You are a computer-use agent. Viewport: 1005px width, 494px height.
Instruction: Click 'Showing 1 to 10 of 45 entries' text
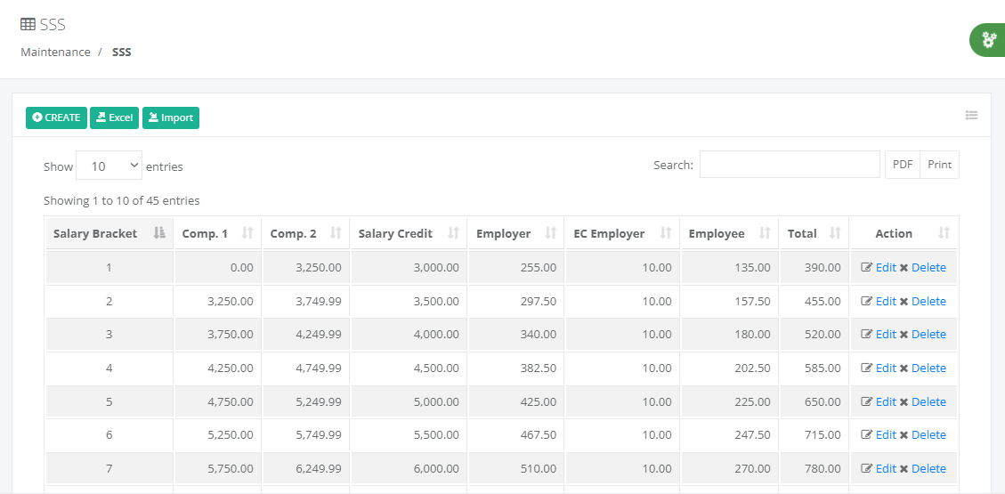click(122, 200)
